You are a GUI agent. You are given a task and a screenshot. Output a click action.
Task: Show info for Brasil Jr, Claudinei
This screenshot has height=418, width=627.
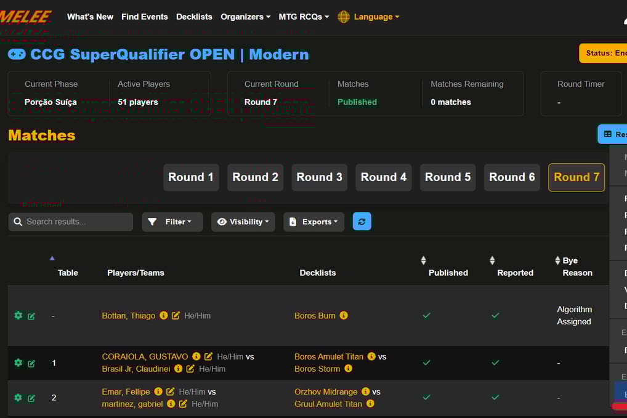[x=179, y=369]
